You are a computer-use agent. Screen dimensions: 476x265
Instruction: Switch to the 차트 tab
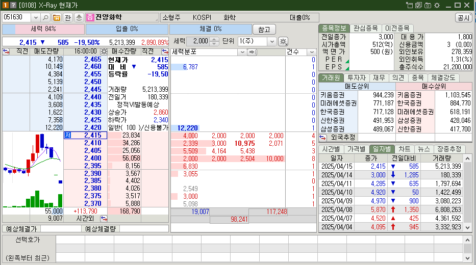[405, 149]
